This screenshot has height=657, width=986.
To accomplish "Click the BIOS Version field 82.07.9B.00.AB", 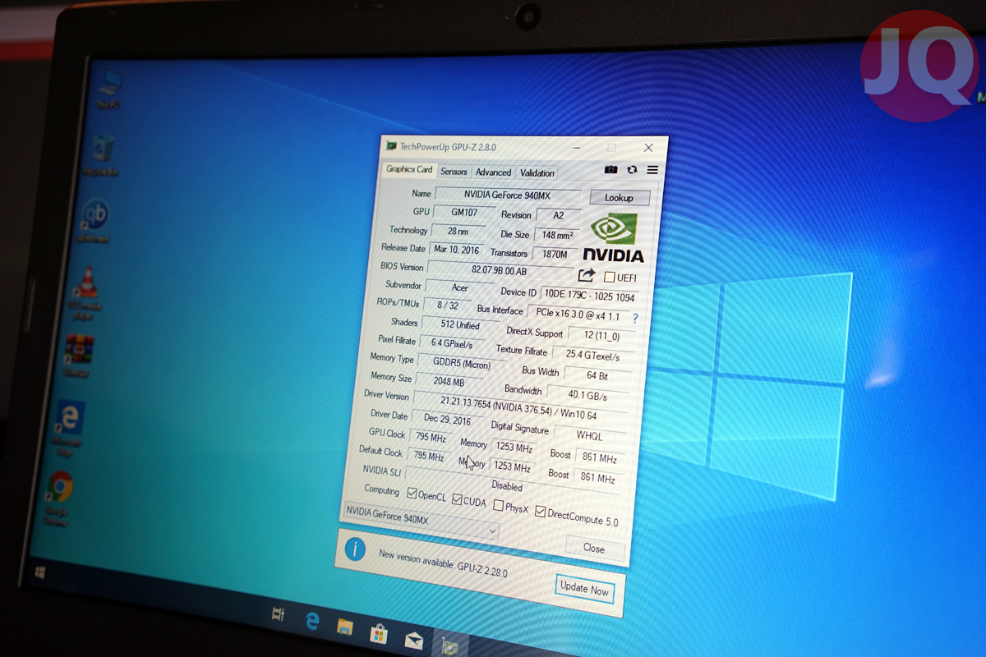I will [x=500, y=270].
